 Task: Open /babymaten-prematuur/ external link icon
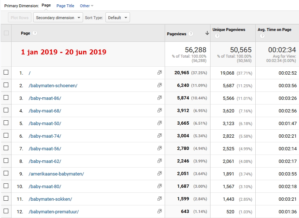coord(160,211)
